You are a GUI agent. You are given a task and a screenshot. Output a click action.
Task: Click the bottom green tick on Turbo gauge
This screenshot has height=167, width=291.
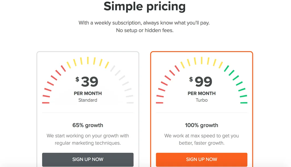coord(244,103)
